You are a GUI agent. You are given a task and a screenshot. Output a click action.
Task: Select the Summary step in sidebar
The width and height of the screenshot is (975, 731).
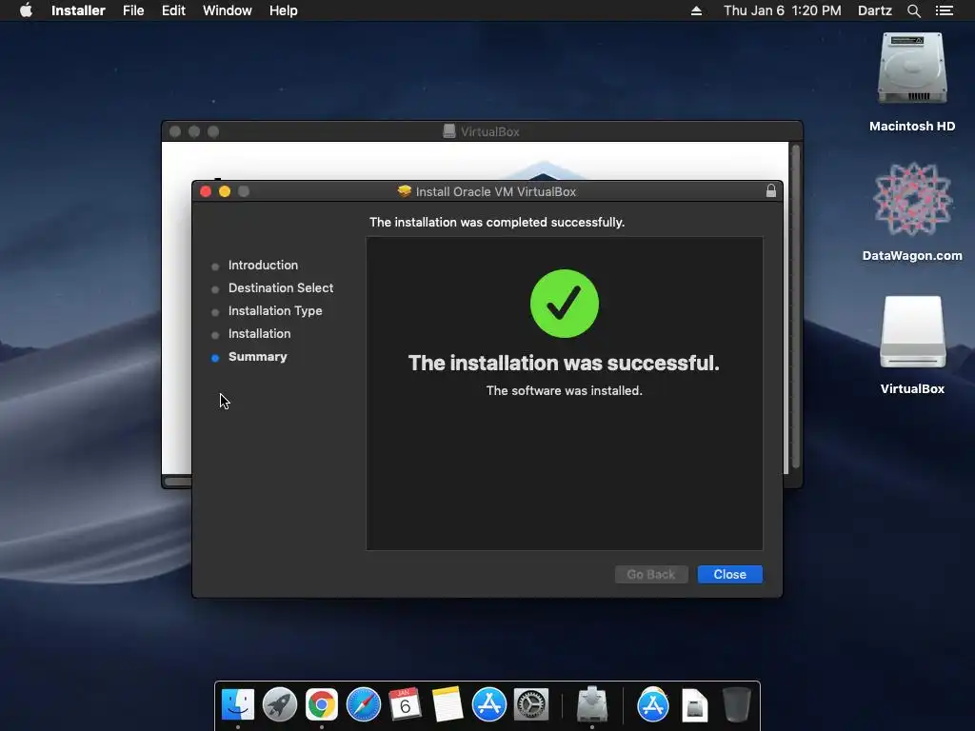pos(257,357)
